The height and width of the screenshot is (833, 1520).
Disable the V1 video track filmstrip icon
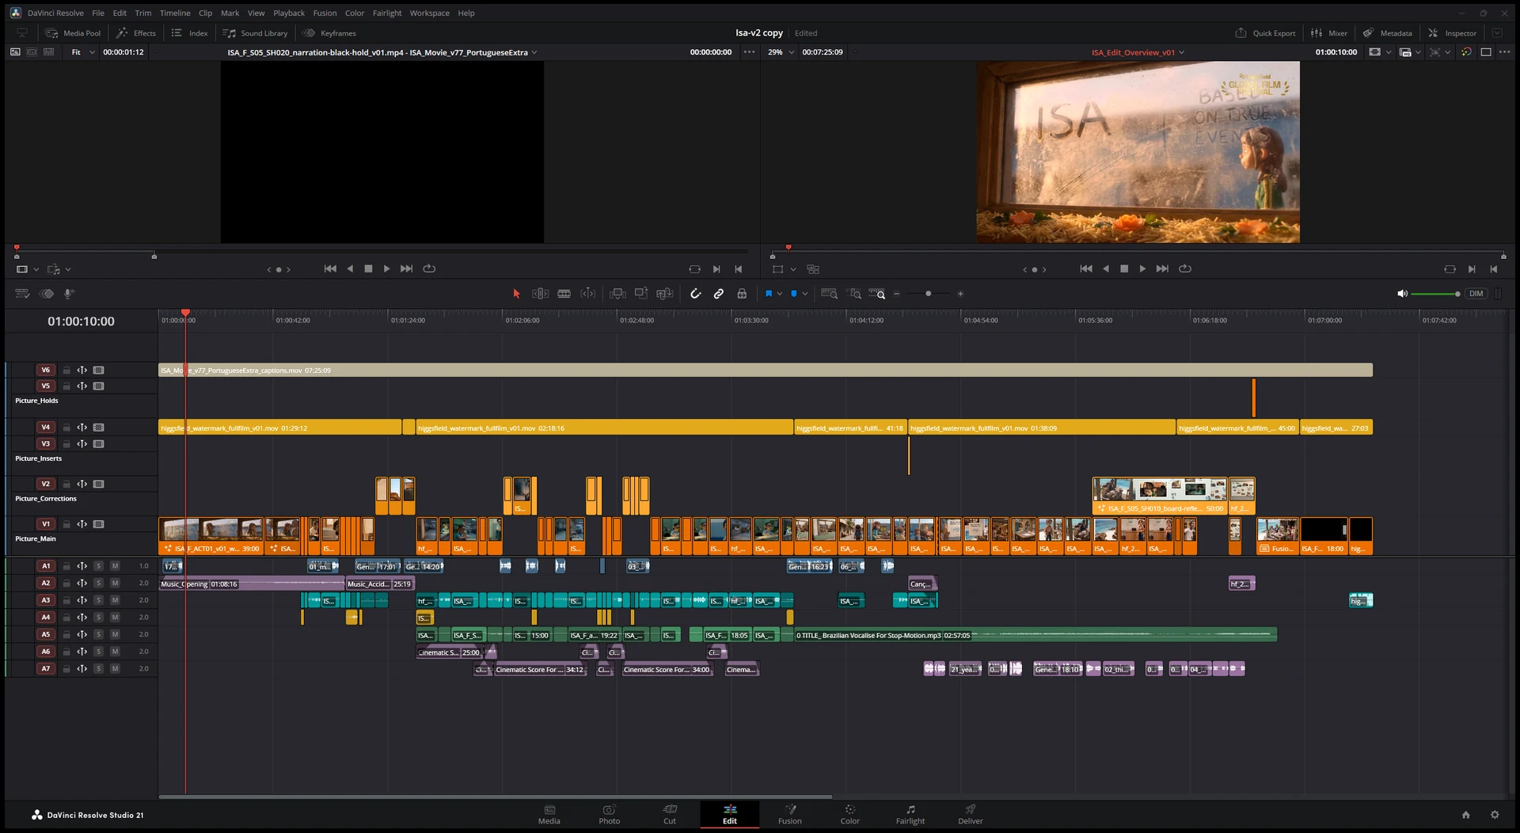pos(99,524)
